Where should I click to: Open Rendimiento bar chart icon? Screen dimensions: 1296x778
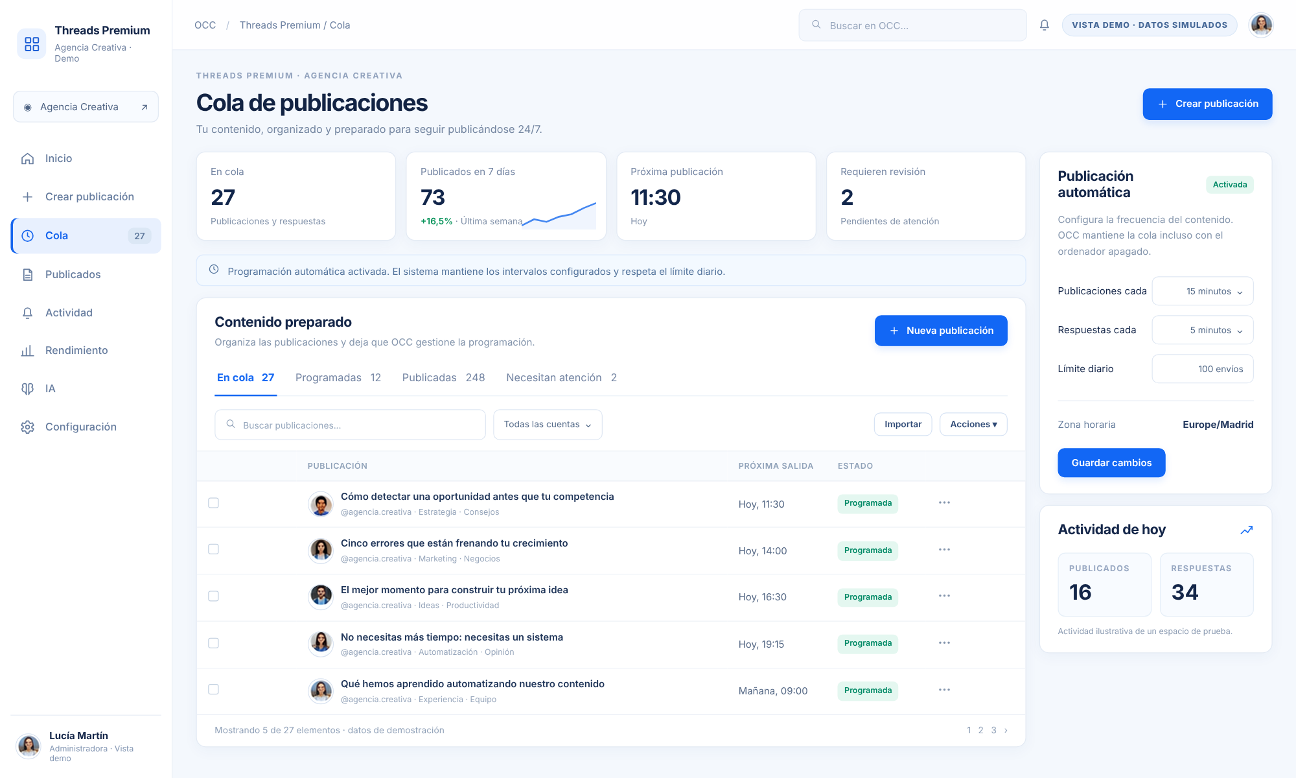click(x=27, y=351)
